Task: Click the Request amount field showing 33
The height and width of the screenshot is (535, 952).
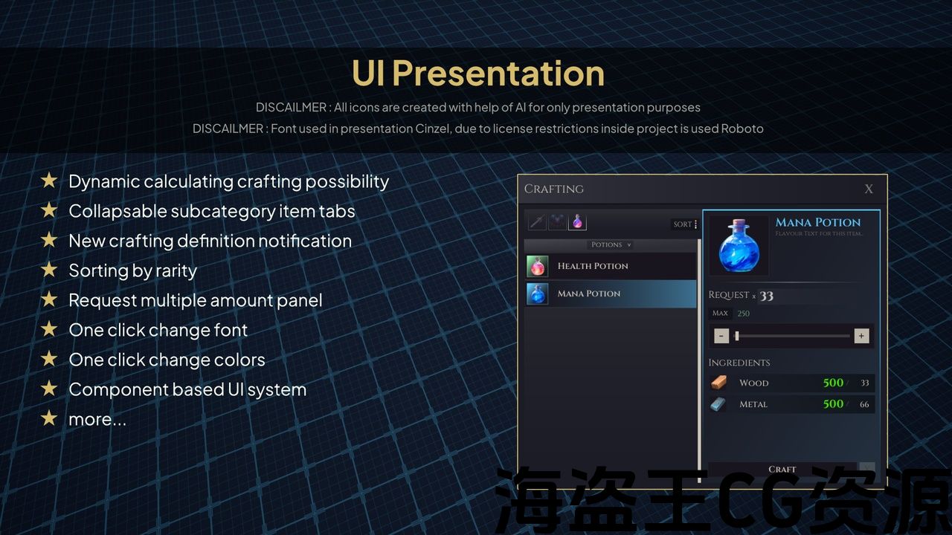Action: point(767,296)
